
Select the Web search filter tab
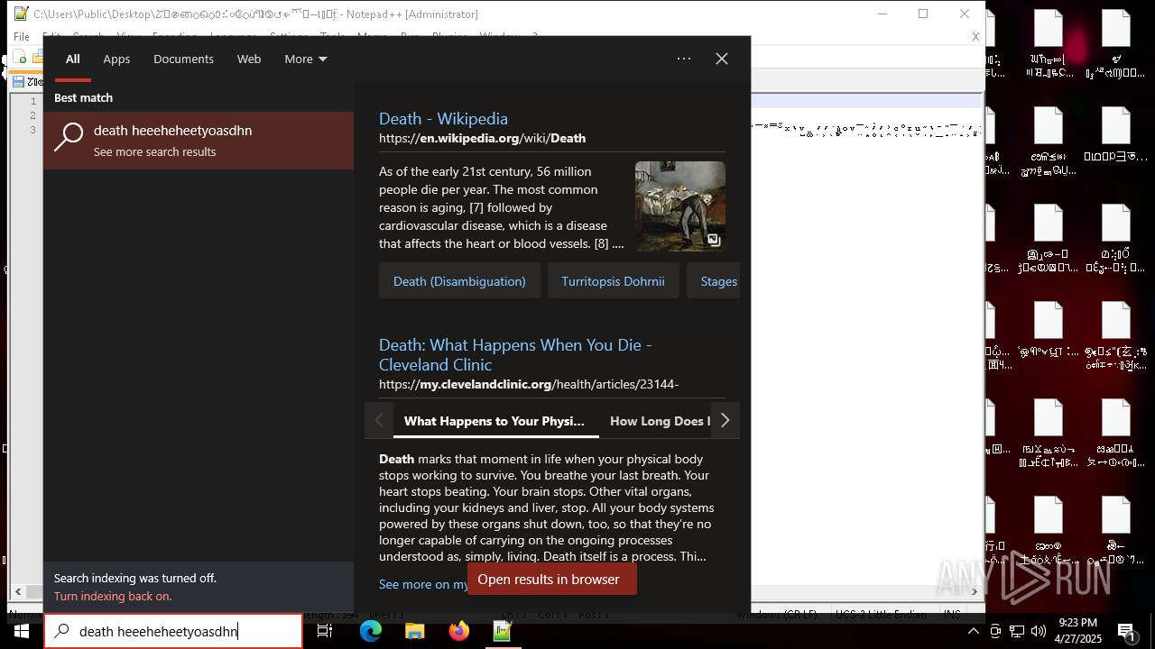249,59
